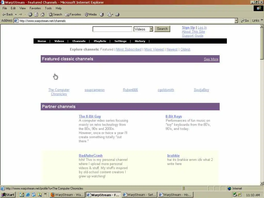
Task: Print the page with printer icon
Action: 117,14
